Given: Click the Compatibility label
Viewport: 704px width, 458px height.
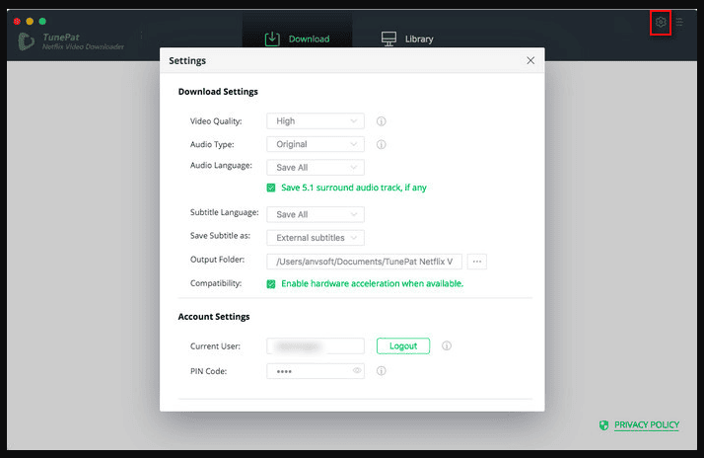Looking at the screenshot, I should click(x=216, y=283).
